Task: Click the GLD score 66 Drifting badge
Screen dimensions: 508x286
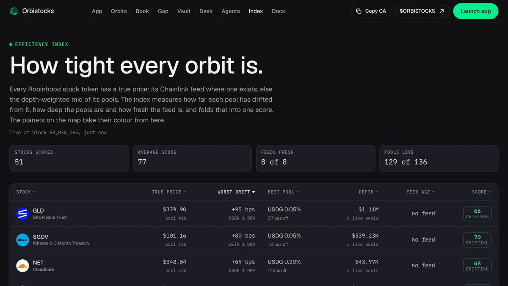Action: [x=477, y=214]
